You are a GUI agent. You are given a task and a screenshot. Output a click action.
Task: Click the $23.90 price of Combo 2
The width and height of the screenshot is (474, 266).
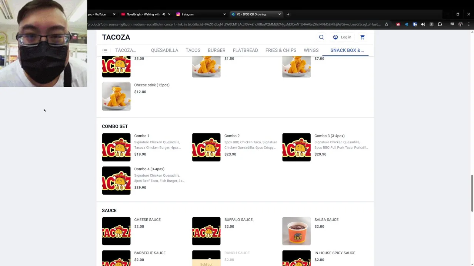click(230, 154)
